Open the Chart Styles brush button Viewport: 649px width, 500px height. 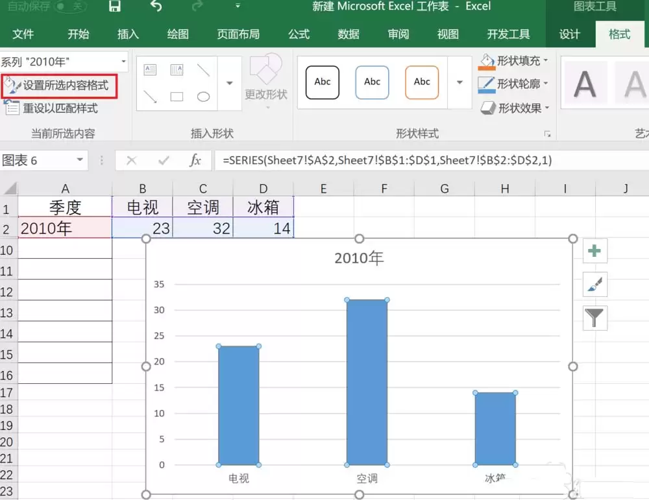pos(594,284)
